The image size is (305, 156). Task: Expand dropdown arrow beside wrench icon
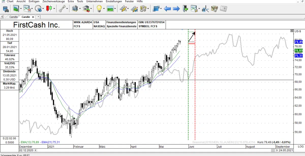[x=67, y=9]
